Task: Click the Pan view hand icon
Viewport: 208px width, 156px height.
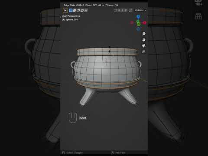Action: coord(144,40)
